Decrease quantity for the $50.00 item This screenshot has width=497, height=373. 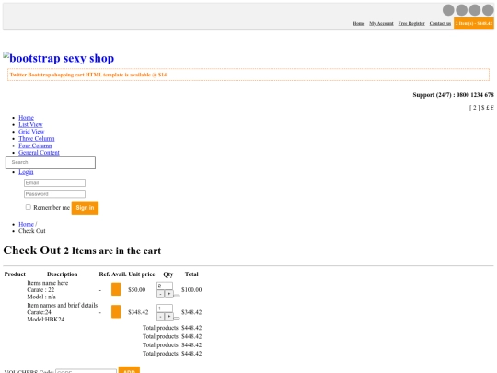(161, 294)
